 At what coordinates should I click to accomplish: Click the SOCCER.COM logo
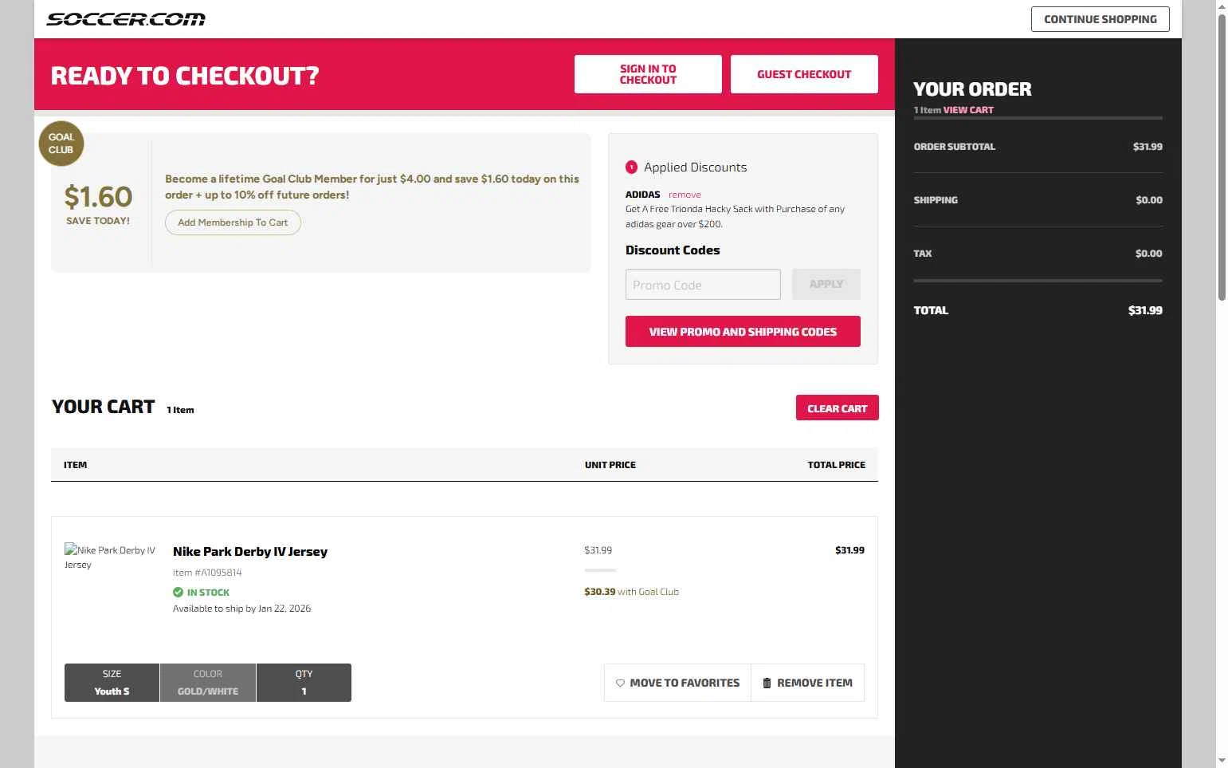coord(126,19)
